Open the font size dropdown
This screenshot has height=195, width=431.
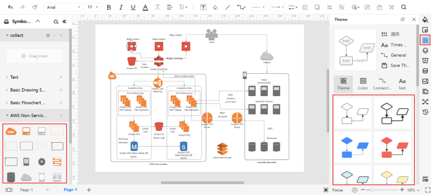[x=92, y=7]
